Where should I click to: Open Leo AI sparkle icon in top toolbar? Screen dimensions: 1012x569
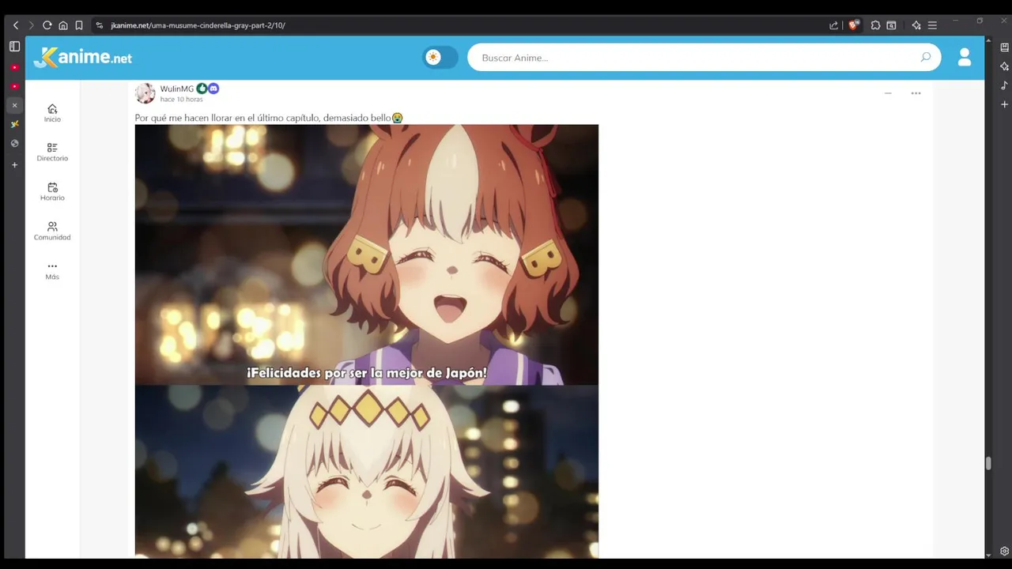tap(916, 25)
